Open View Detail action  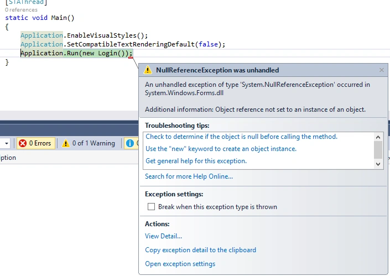163,236
